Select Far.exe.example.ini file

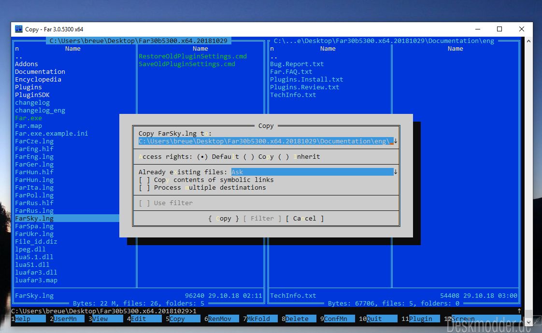pyautogui.click(x=52, y=133)
